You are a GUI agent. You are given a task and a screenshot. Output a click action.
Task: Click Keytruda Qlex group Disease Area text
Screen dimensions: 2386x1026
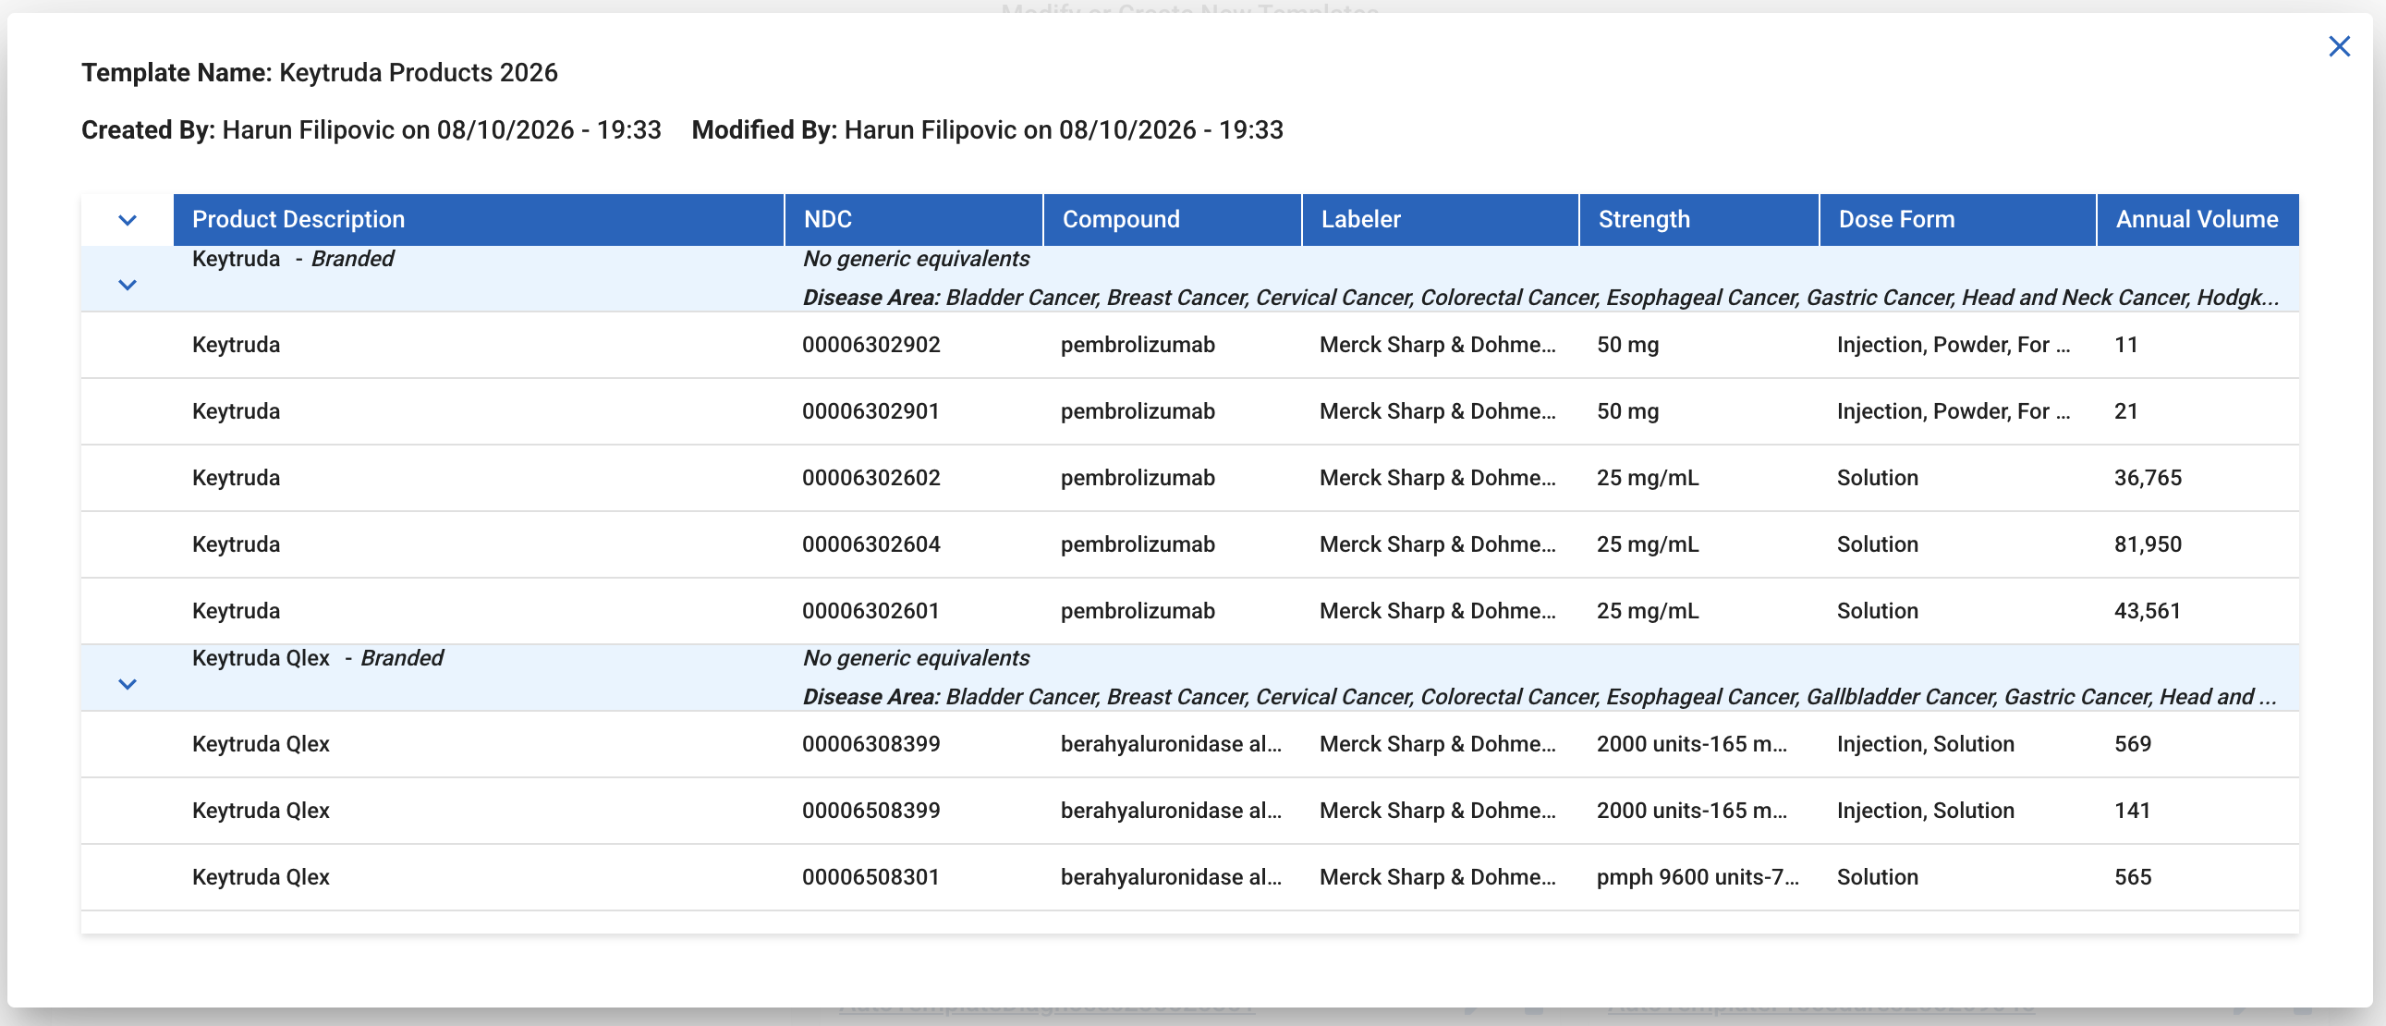[x=1540, y=697]
